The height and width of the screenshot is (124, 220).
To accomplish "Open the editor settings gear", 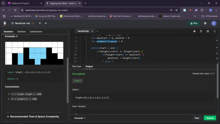I will 208,31.
